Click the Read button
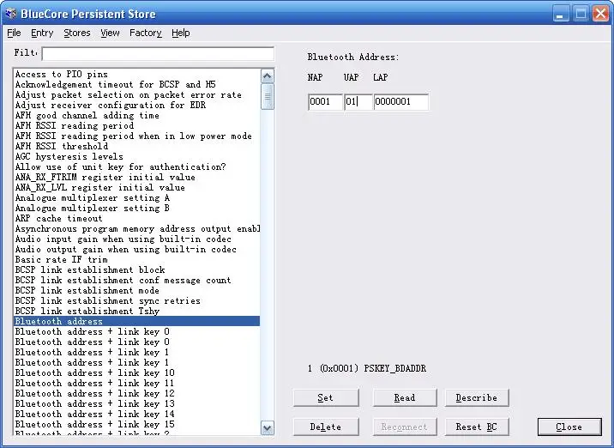Image resolution: width=614 pixels, height=448 pixels. coord(405,398)
